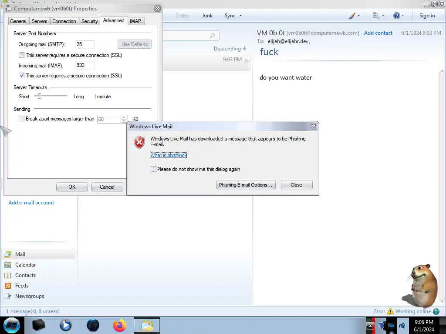Screen dimensions: 446x334
Task: Click the Server Timeouts slider thumb
Action: [39, 96]
